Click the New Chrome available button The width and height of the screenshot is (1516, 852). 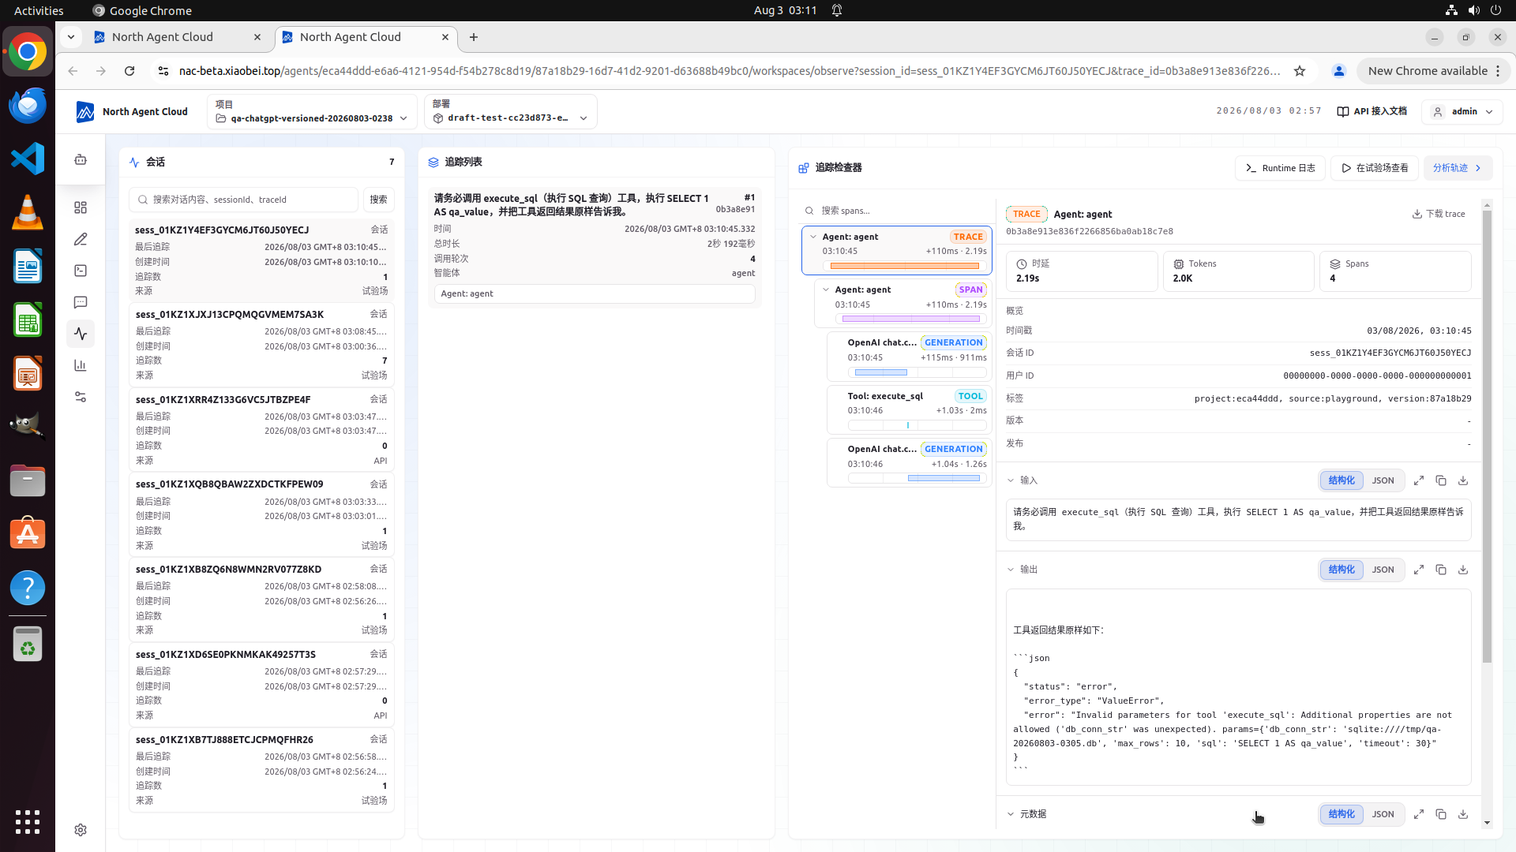[x=1434, y=71]
